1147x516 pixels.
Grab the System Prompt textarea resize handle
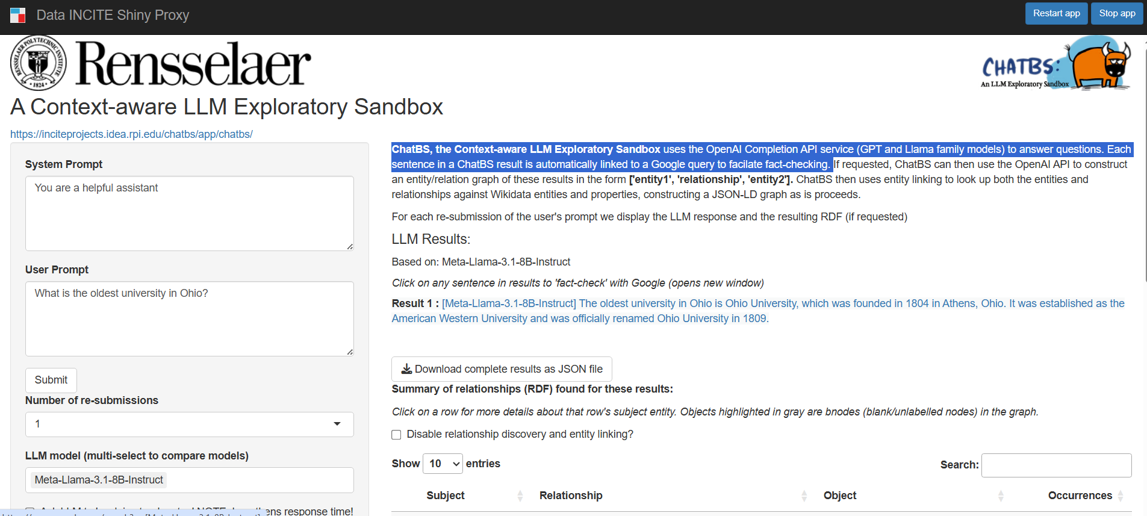(350, 246)
